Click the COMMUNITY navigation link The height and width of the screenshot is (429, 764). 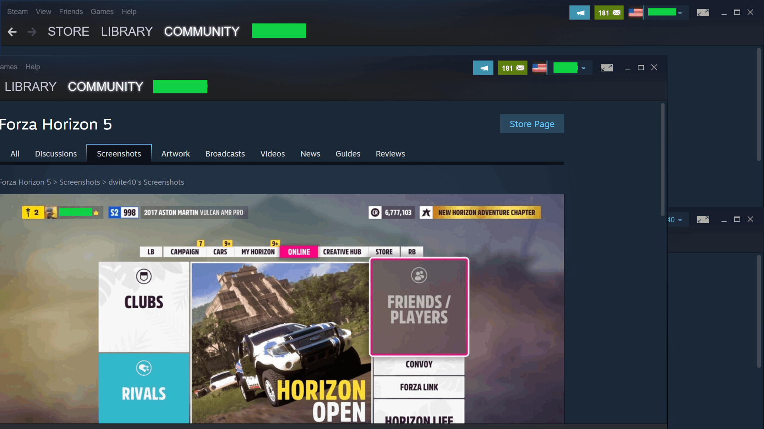click(201, 31)
